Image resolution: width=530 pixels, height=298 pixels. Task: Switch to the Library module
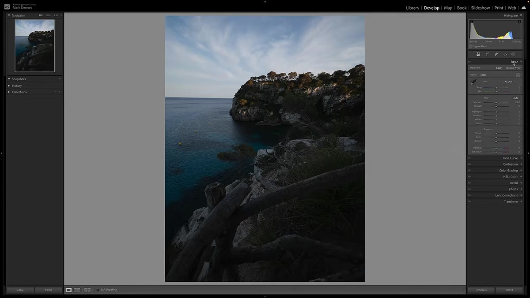pos(413,8)
